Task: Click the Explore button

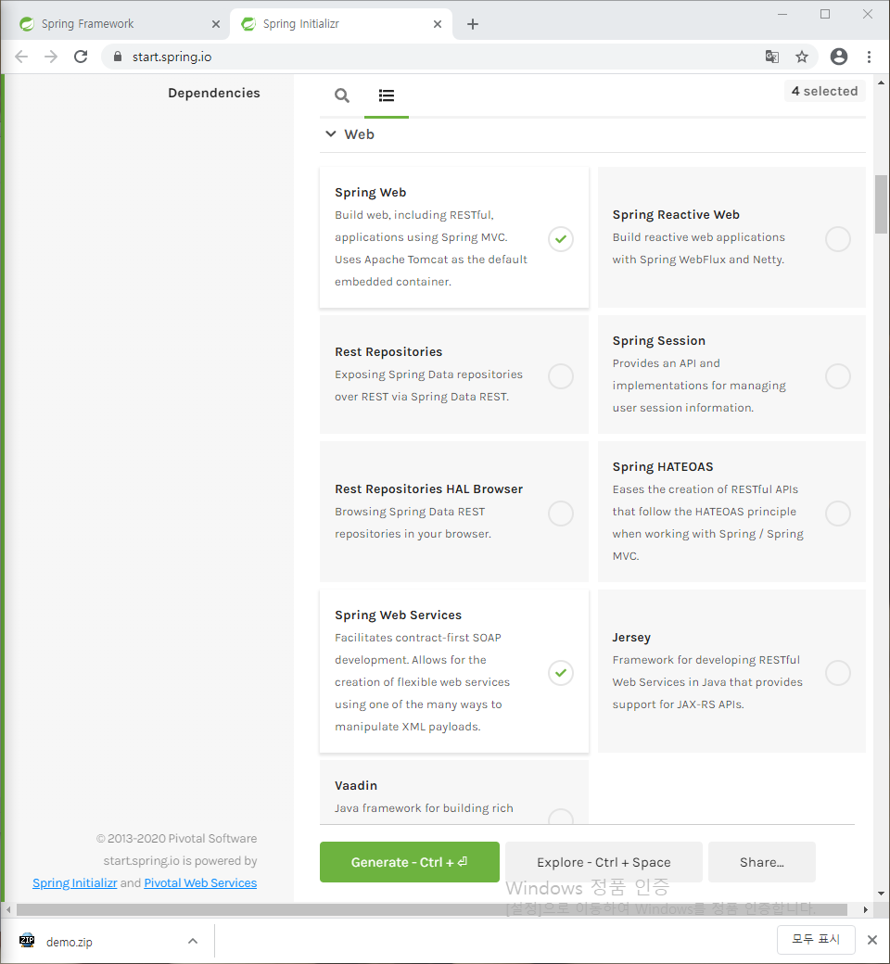Action: pyautogui.click(x=604, y=862)
